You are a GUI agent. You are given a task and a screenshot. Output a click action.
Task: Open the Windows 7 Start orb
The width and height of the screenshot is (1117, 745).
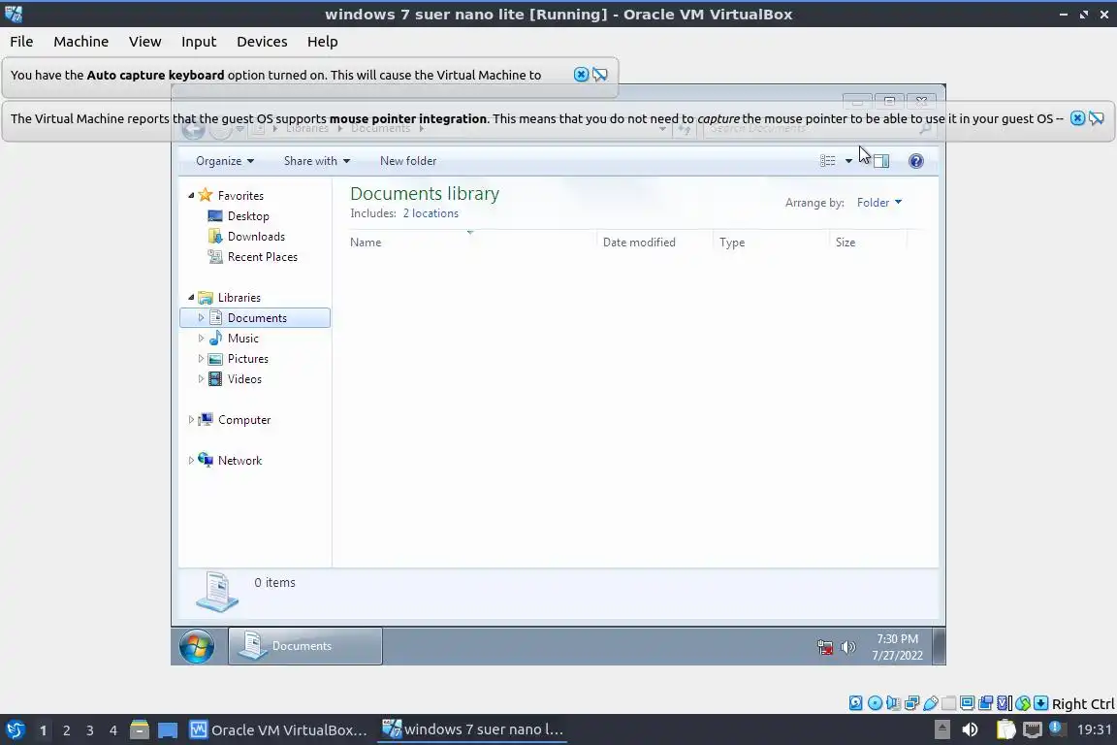(x=196, y=646)
